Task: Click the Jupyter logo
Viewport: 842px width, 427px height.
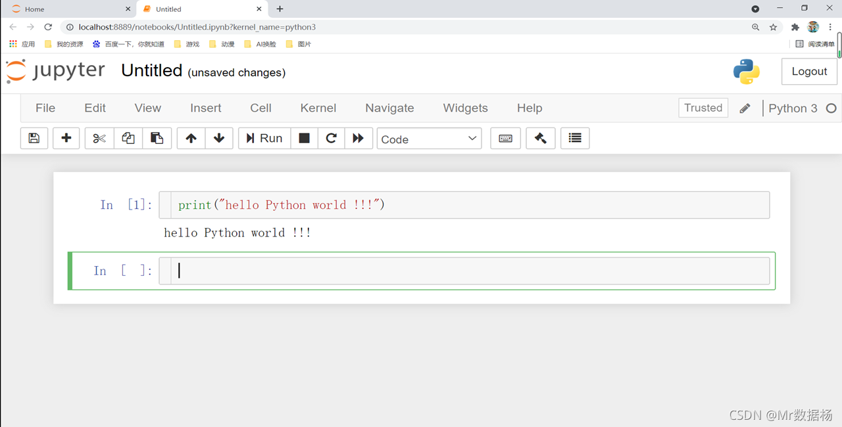Action: coord(56,71)
